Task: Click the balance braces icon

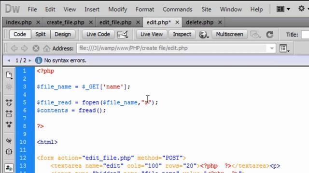Action: coord(9,152)
